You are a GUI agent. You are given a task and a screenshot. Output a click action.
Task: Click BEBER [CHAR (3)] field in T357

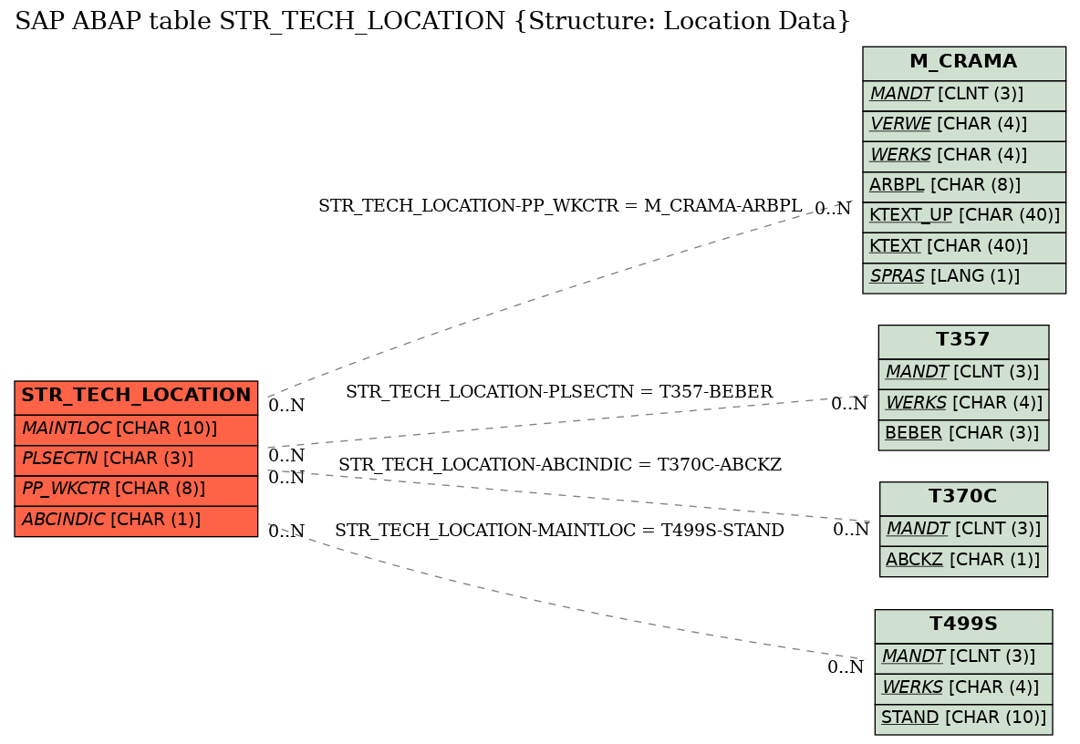[x=963, y=434]
